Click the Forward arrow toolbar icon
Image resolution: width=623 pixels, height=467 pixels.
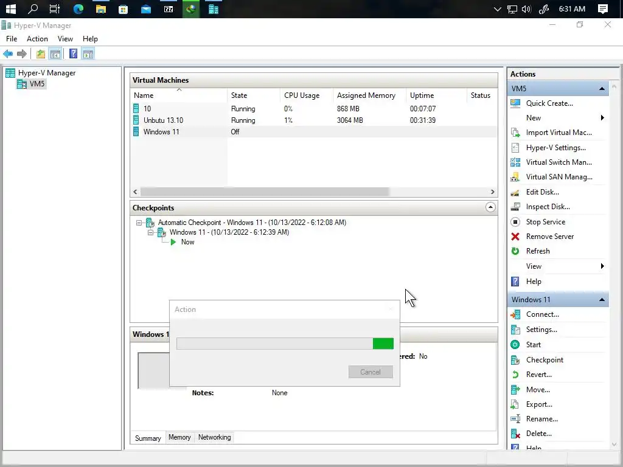tap(22, 54)
